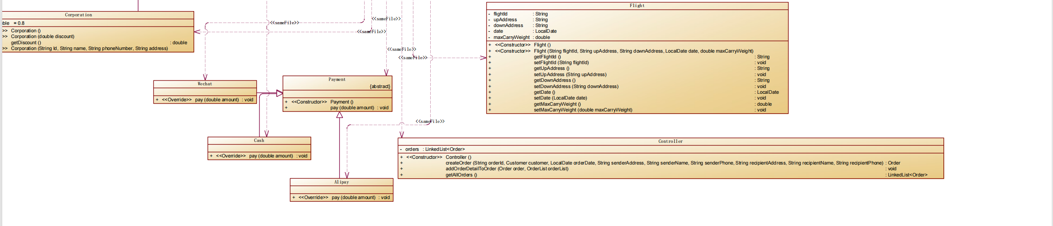
Task: Click the empty Flight () constructor
Action: click(x=542, y=45)
